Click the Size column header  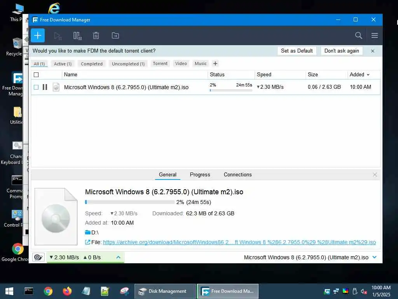[x=326, y=74]
